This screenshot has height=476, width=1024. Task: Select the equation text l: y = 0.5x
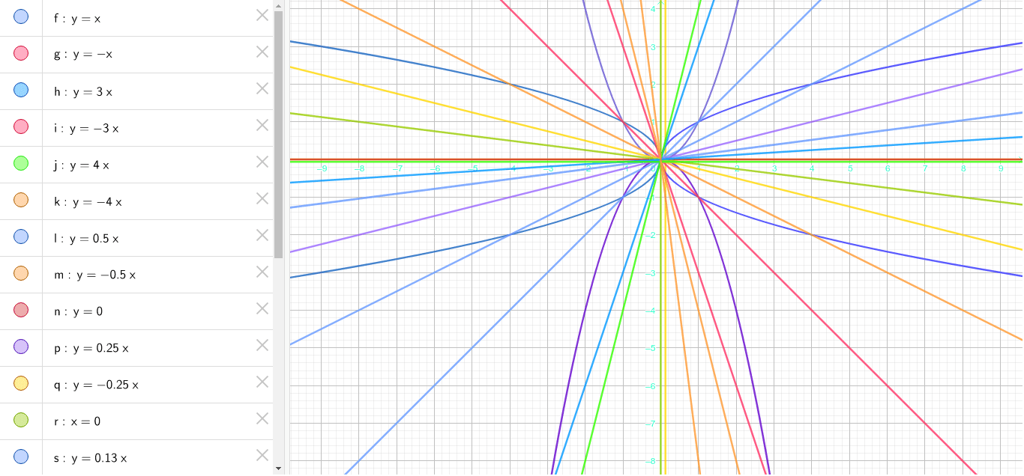coord(86,238)
